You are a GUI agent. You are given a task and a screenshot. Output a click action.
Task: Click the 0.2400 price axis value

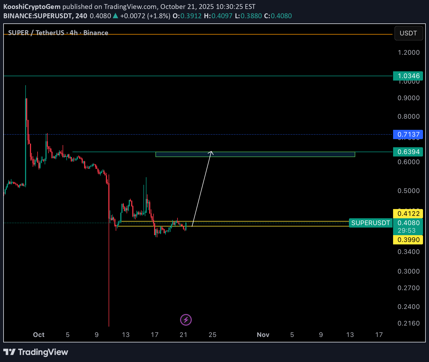point(409,307)
